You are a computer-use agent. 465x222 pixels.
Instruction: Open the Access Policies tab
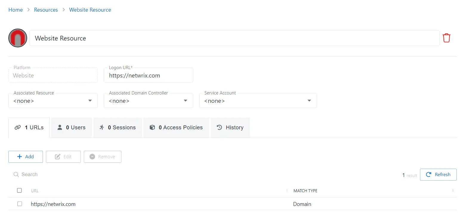(x=176, y=128)
